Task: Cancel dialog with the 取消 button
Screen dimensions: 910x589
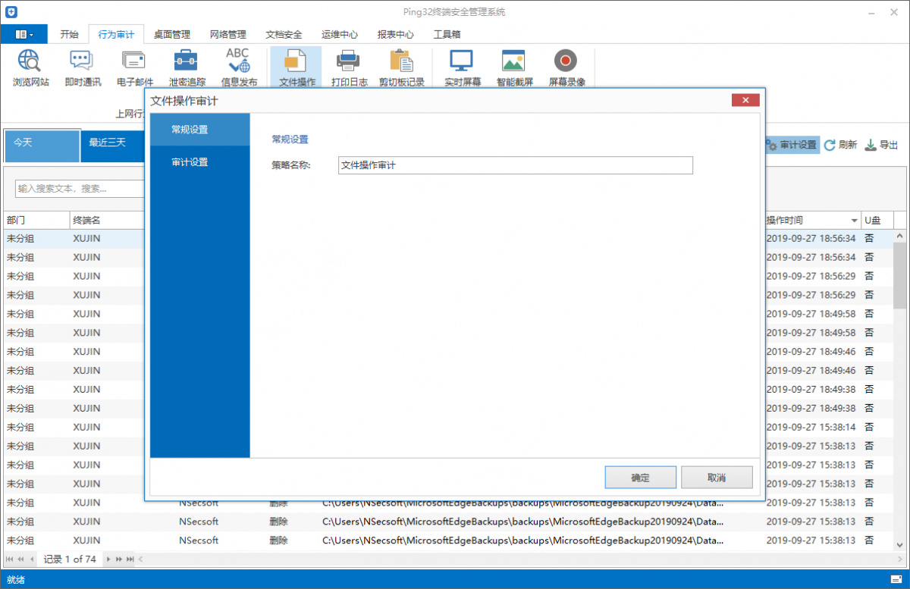Action: point(717,478)
